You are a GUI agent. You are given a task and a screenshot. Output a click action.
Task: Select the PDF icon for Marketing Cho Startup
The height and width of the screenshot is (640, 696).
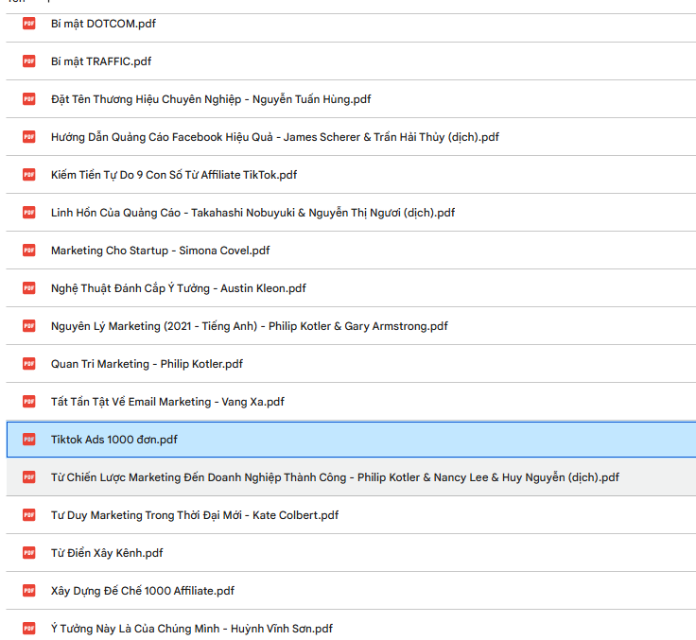pyautogui.click(x=29, y=251)
